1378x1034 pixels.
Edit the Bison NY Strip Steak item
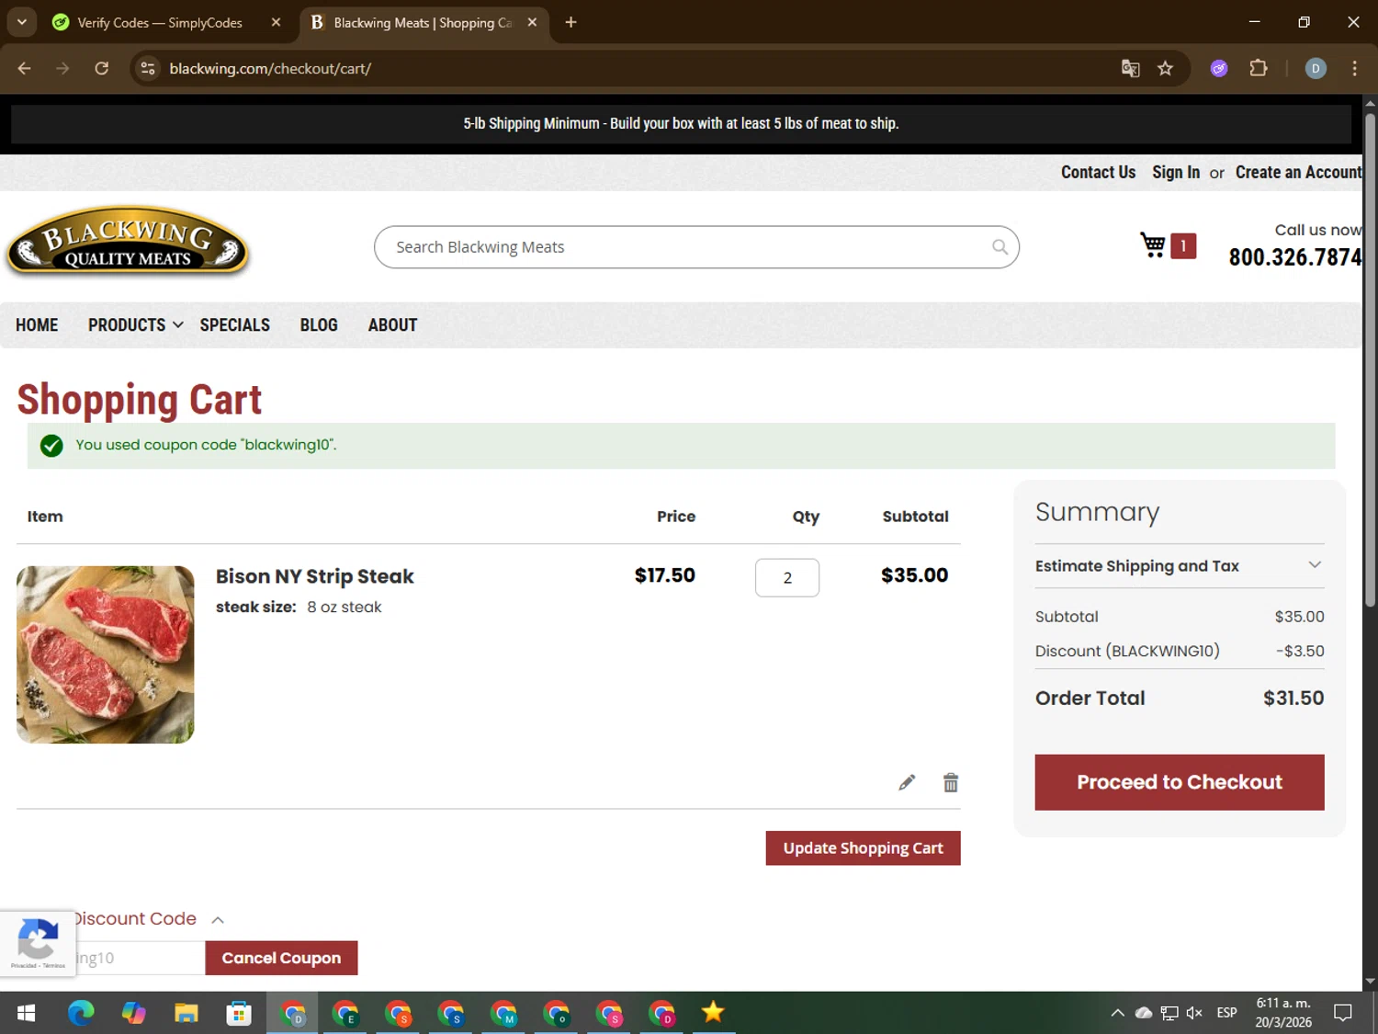907,783
